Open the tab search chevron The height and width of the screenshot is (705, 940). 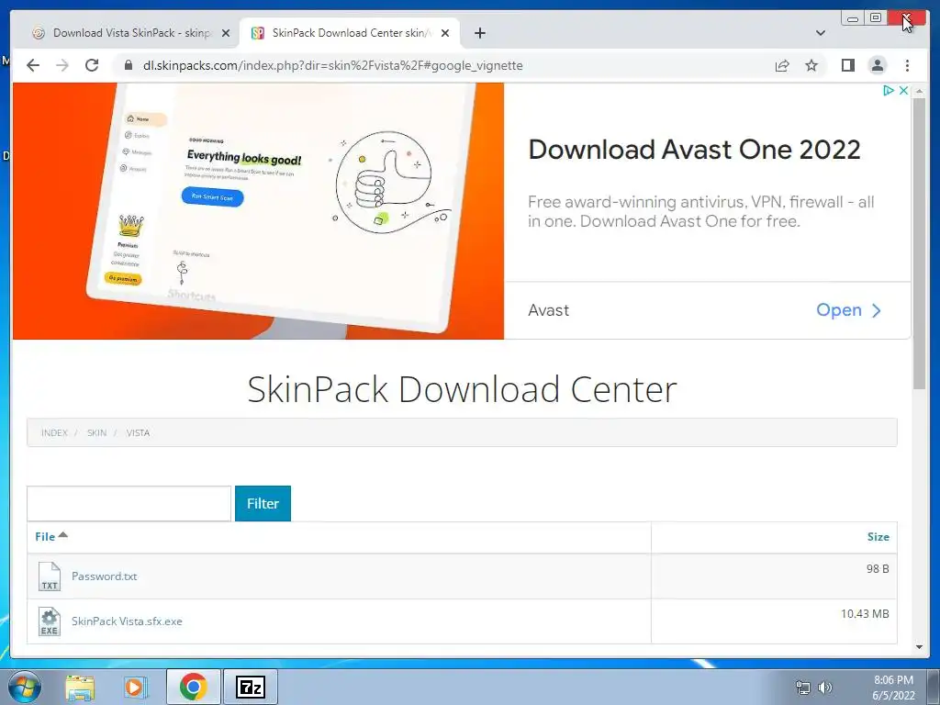click(x=820, y=33)
